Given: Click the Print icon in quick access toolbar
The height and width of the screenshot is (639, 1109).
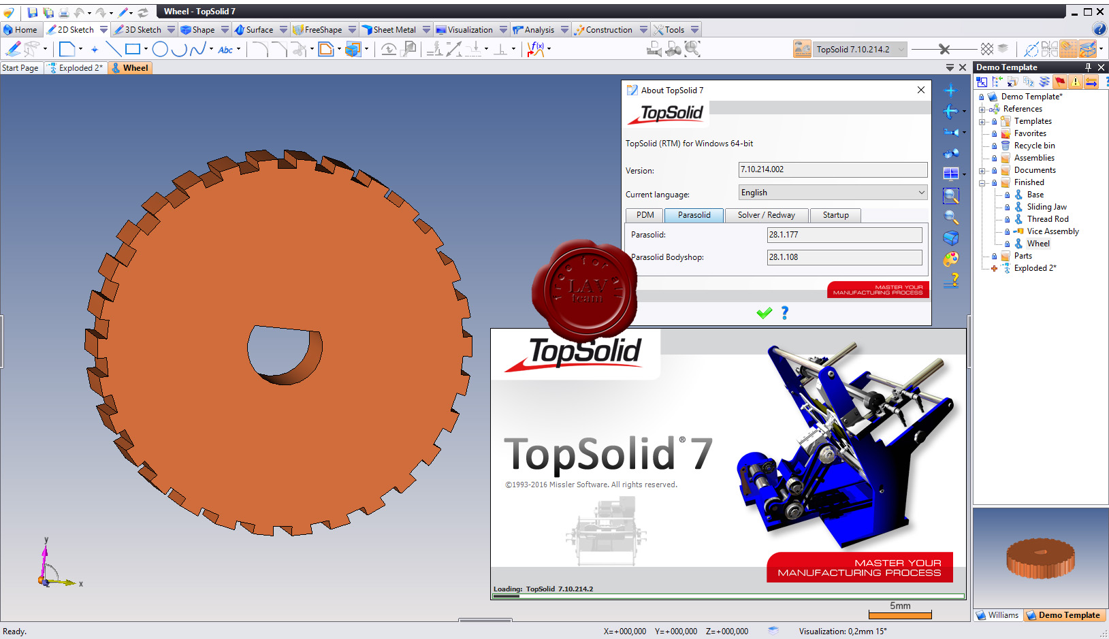Looking at the screenshot, I should (x=64, y=12).
